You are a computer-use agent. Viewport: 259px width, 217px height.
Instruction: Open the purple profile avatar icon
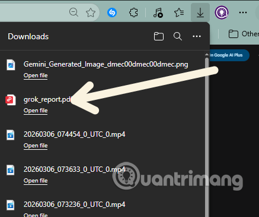pyautogui.click(x=222, y=12)
